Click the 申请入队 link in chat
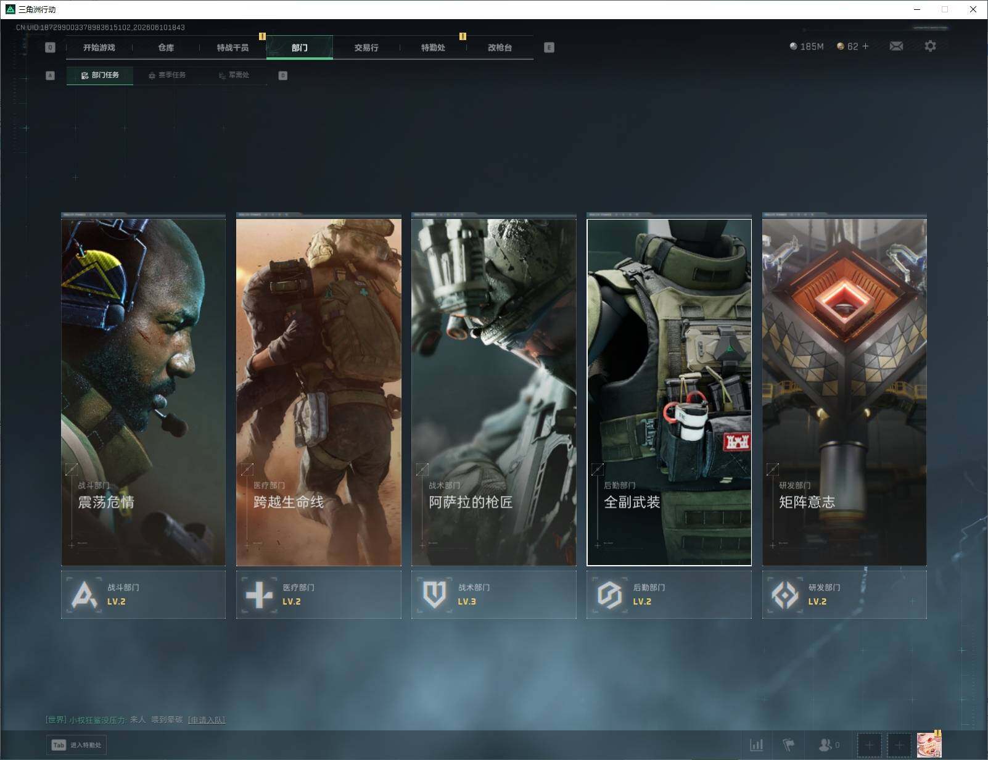This screenshot has height=760, width=988. click(x=207, y=720)
